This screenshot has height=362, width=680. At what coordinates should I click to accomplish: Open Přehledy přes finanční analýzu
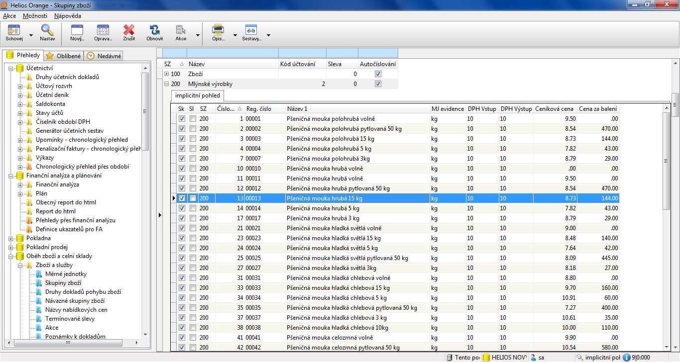coord(76,220)
